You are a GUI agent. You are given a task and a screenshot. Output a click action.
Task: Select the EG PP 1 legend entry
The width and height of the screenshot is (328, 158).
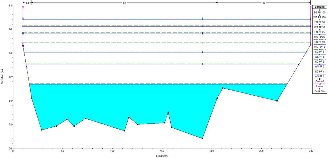pos(320,71)
